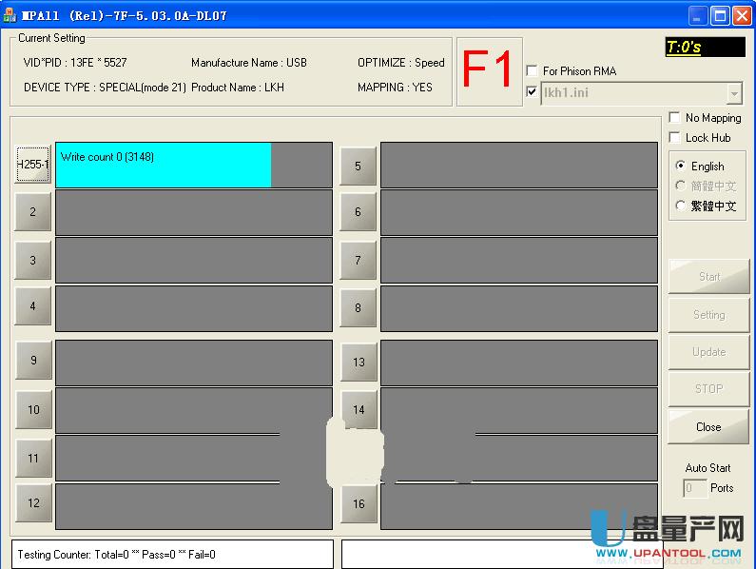This screenshot has height=569, width=756.
Task: Uncheck the lkh1.ini config checkbox
Action: (x=532, y=92)
